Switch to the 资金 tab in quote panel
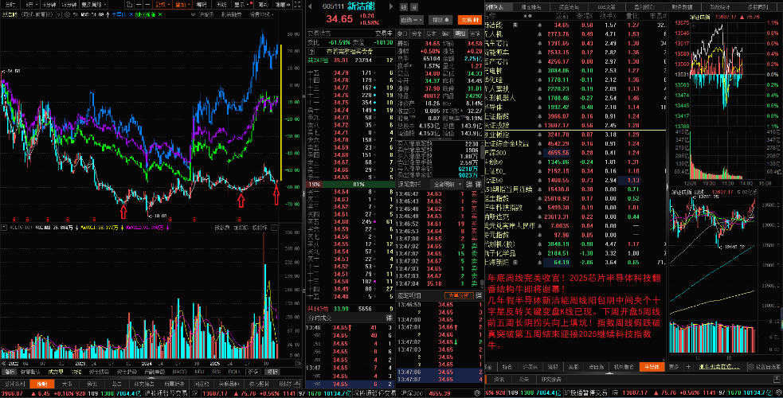Viewport: 783px width, 398px height. click(417, 34)
